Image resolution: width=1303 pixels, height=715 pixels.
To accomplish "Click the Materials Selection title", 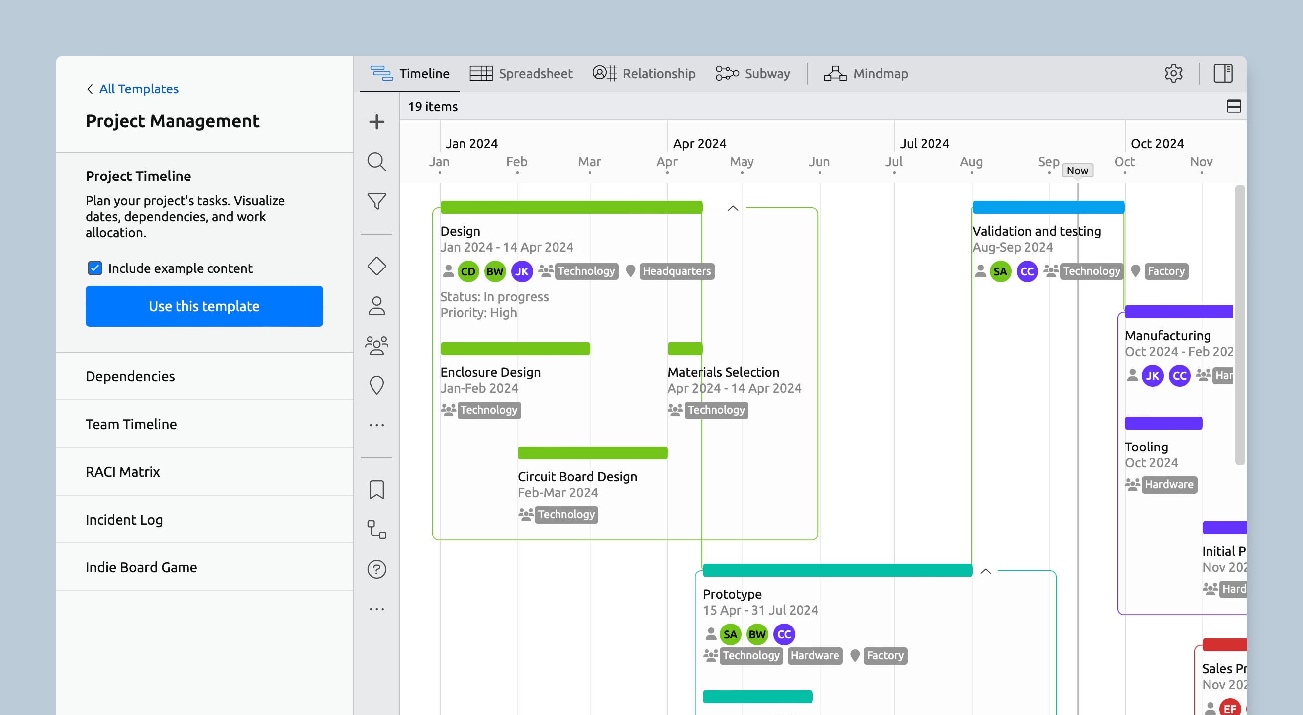I will [723, 373].
